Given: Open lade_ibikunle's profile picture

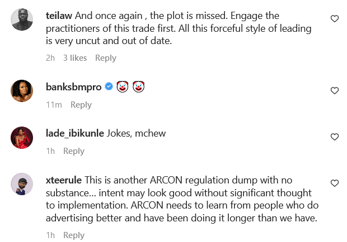Looking at the screenshot, I should [x=22, y=138].
